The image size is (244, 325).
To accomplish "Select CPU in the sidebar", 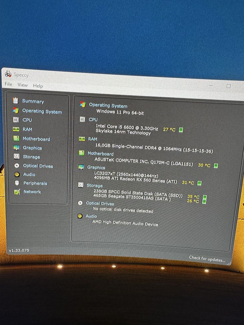I will tap(27, 120).
